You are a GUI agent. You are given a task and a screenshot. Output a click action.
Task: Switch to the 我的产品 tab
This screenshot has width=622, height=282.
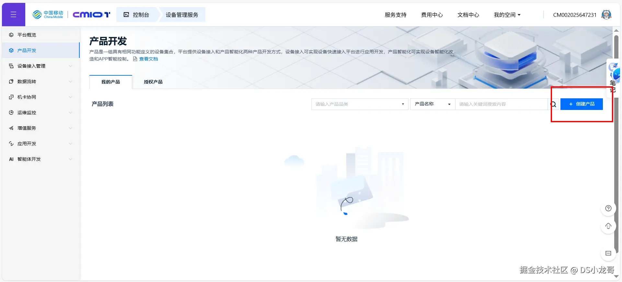(110, 82)
